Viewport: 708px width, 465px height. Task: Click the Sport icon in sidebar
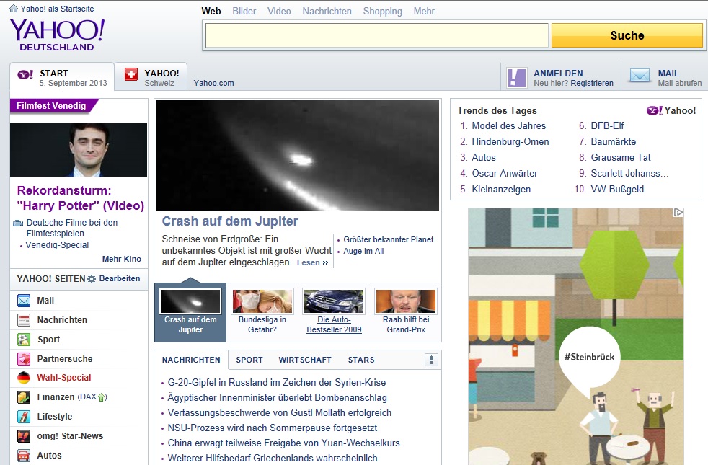point(24,339)
